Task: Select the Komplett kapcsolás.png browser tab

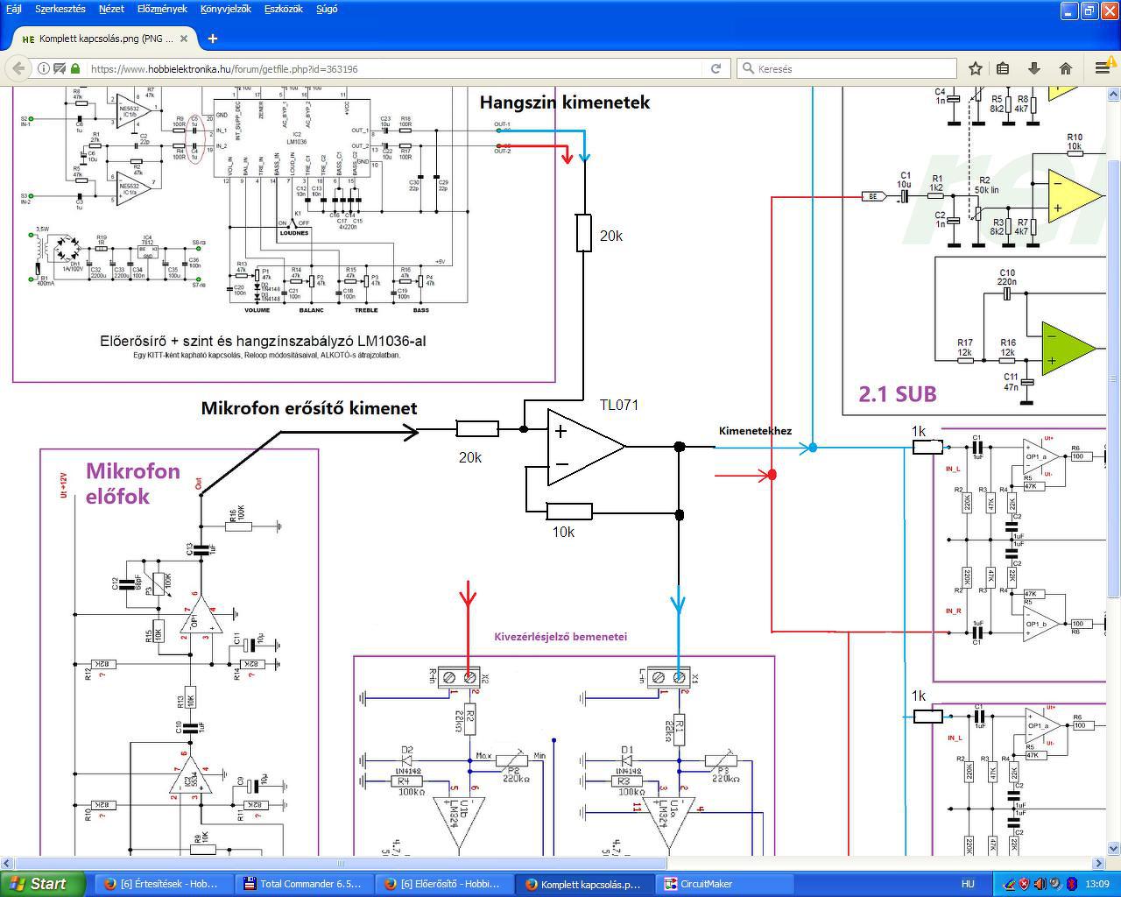Action: click(106, 39)
